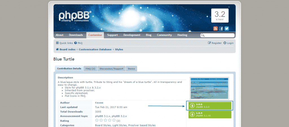Click download icon for version 2.0.0
This screenshot has width=289, height=127.
pos(192,106)
